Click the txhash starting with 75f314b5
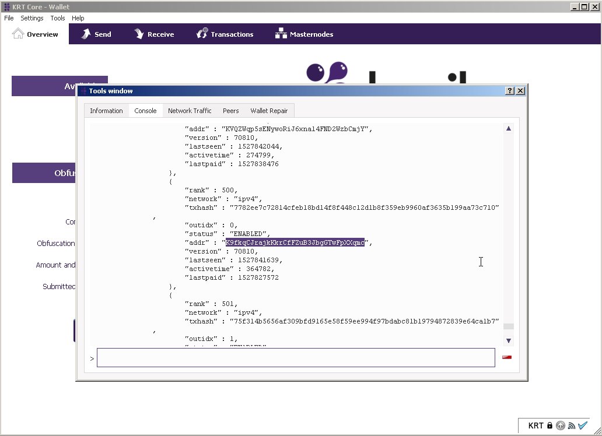 pos(365,321)
